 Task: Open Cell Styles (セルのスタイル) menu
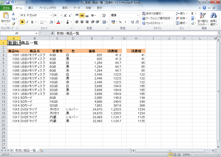[x=152, y=23]
